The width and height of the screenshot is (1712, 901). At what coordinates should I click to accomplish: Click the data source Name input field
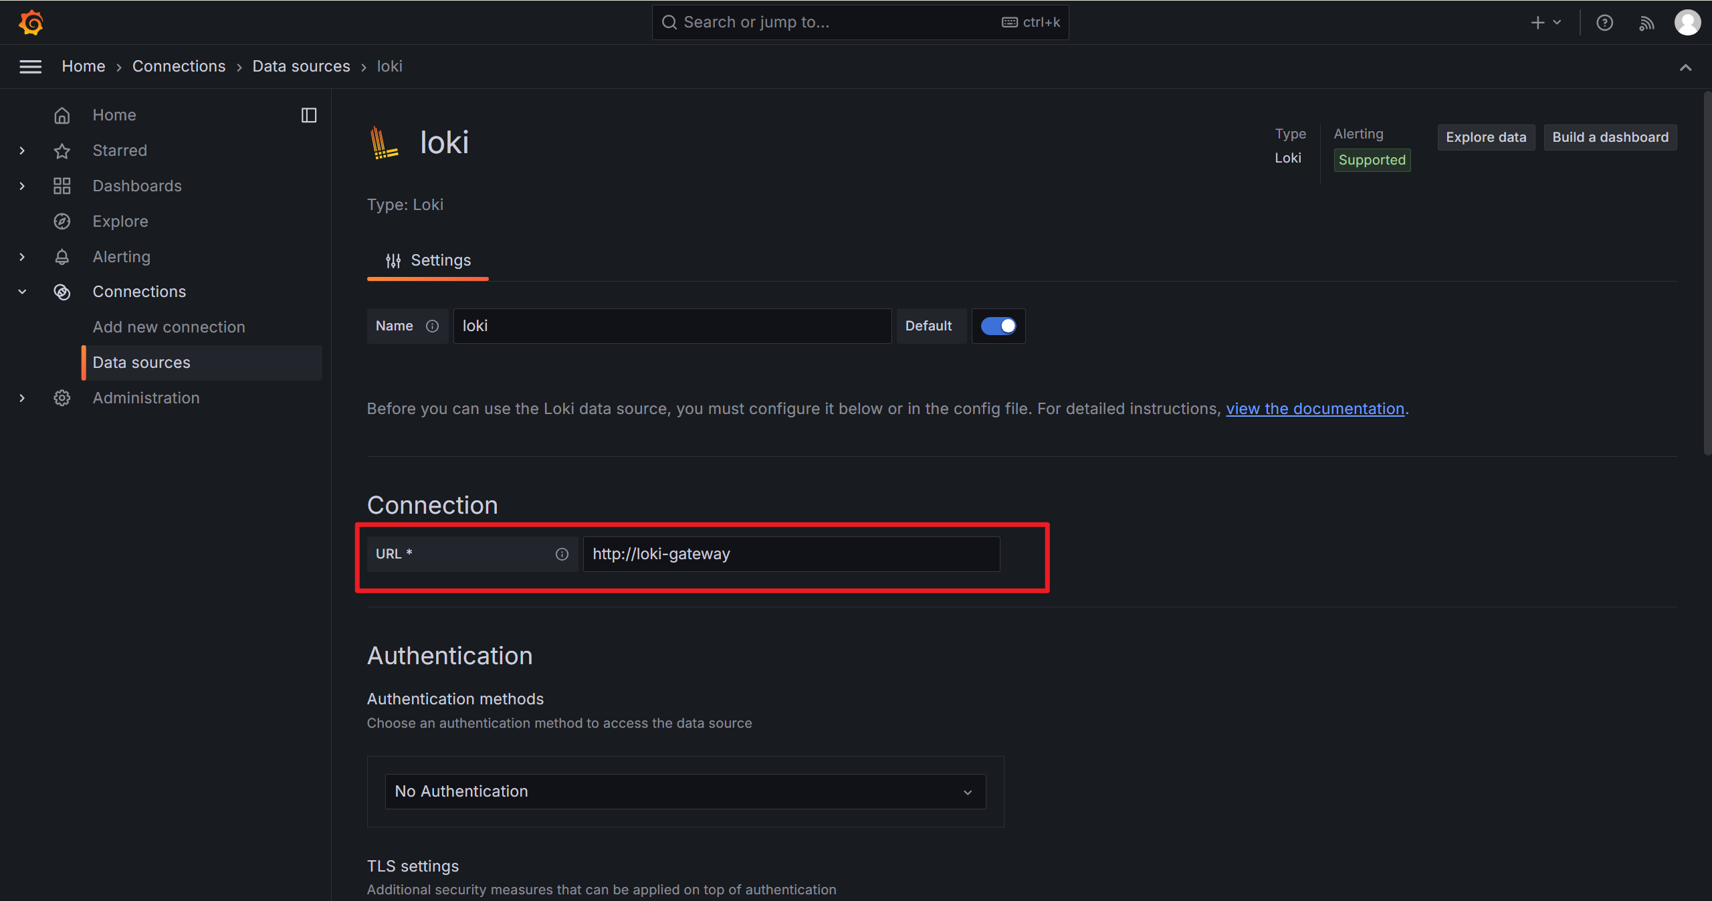672,326
